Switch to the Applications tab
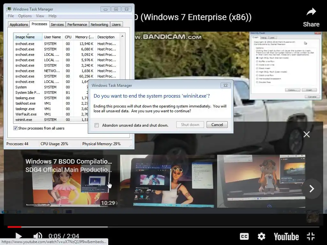This screenshot has width=327, height=245. 19,25
